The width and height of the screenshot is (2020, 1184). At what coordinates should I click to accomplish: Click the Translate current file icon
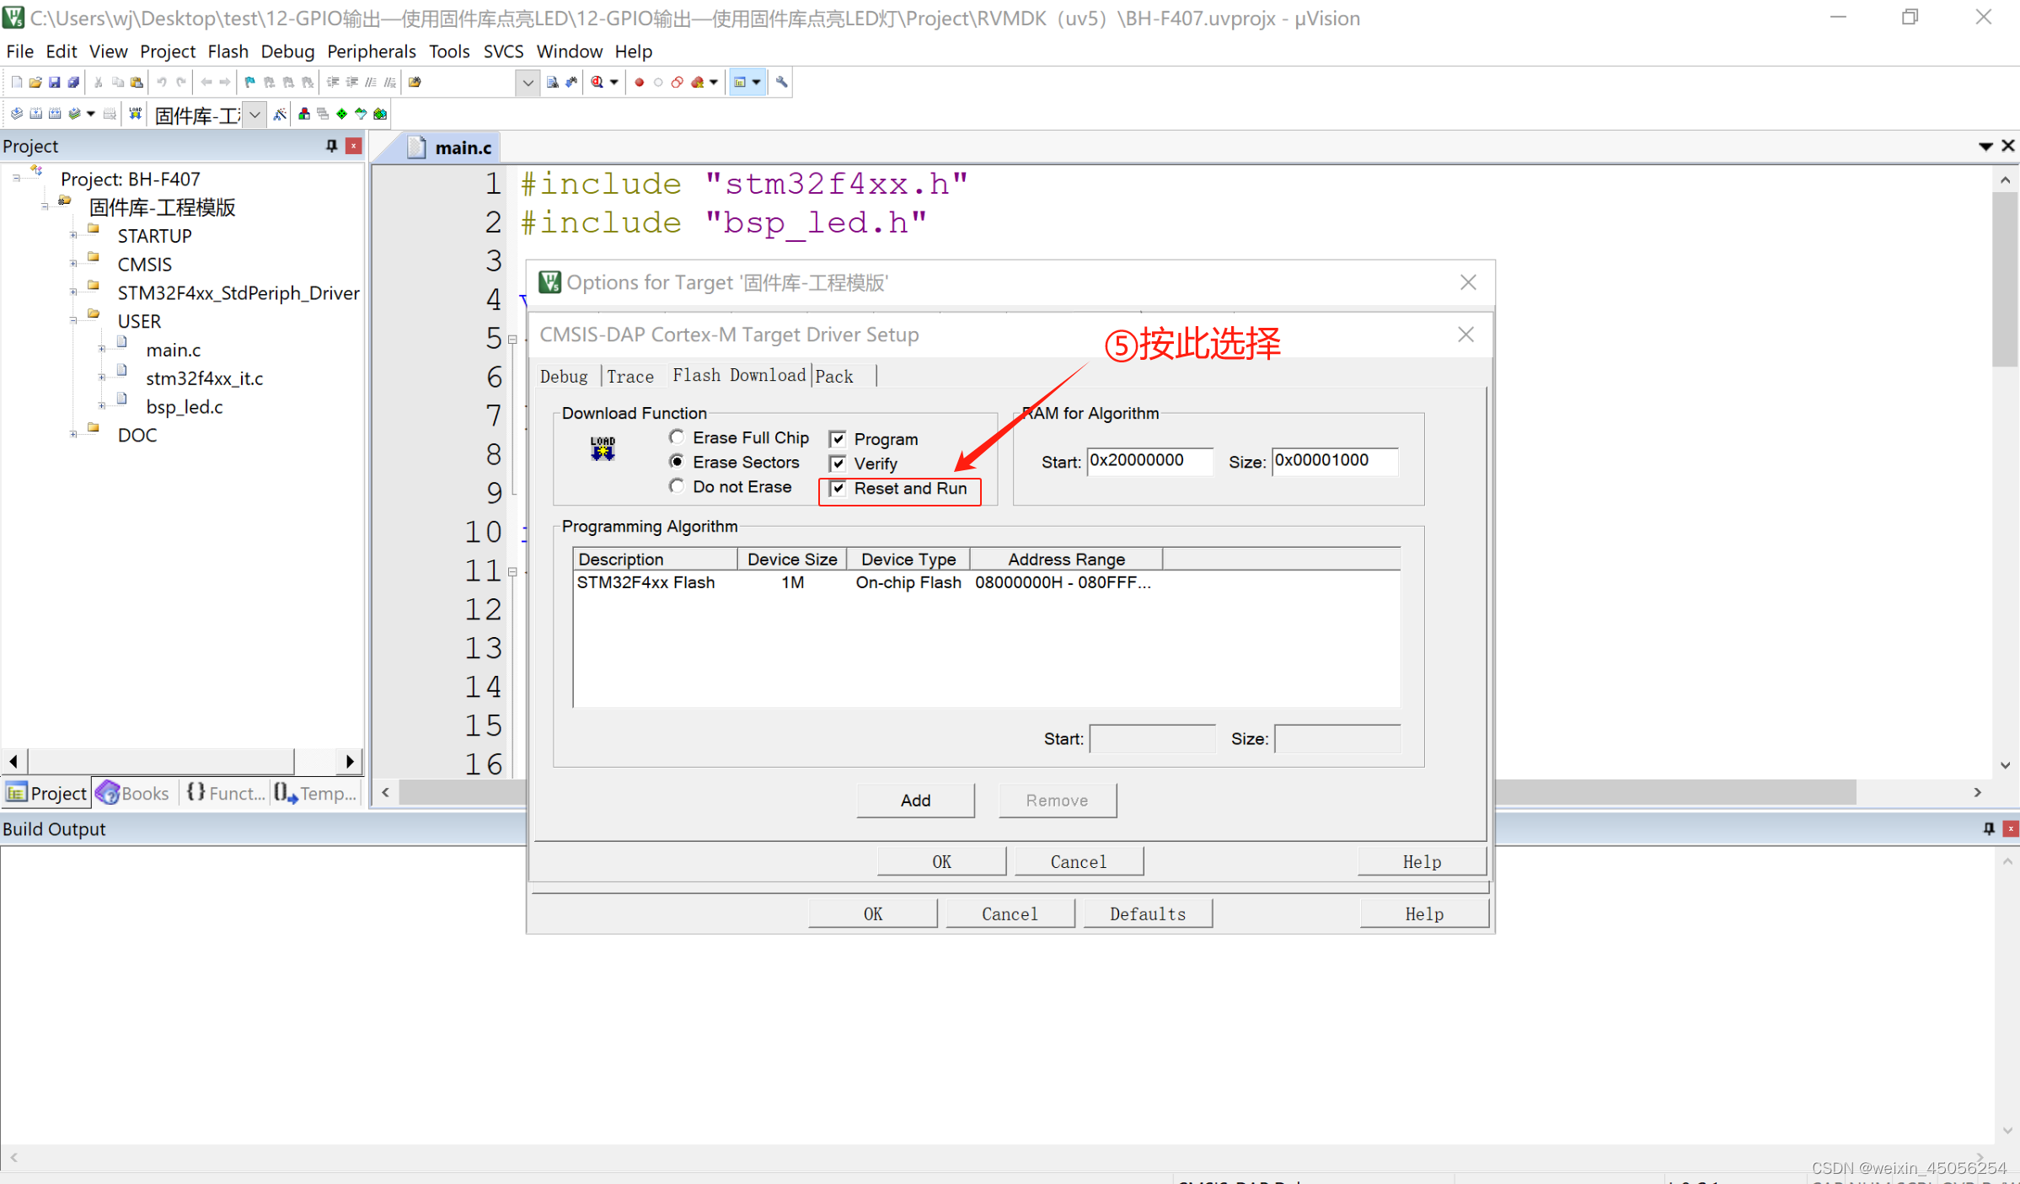[x=16, y=114]
